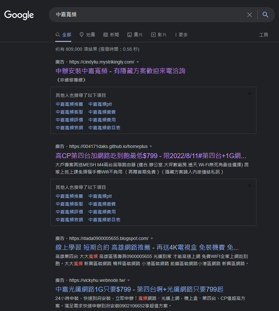
Task: Click 中嘉寬頻客服 in first suggestion box
Action: coord(69,112)
